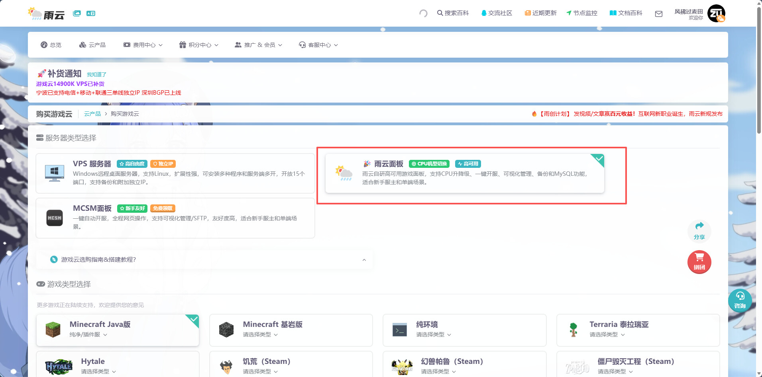762x377 pixels.
Task: Open the 云产品 menu item
Action: coord(92,45)
